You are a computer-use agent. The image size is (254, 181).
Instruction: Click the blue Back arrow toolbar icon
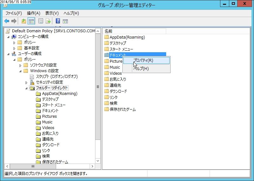[7, 21]
